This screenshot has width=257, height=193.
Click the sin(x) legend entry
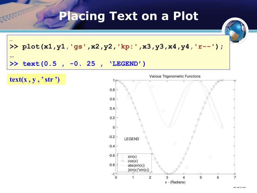point(132,157)
